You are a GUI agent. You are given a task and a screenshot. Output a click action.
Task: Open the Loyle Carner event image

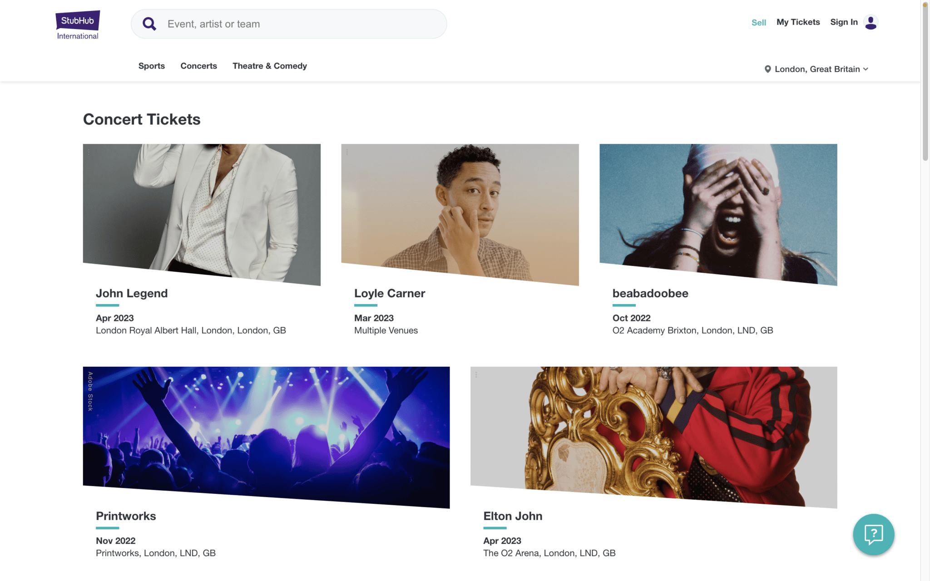(x=460, y=214)
